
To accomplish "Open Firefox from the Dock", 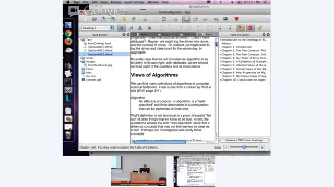I will click(68, 42).
